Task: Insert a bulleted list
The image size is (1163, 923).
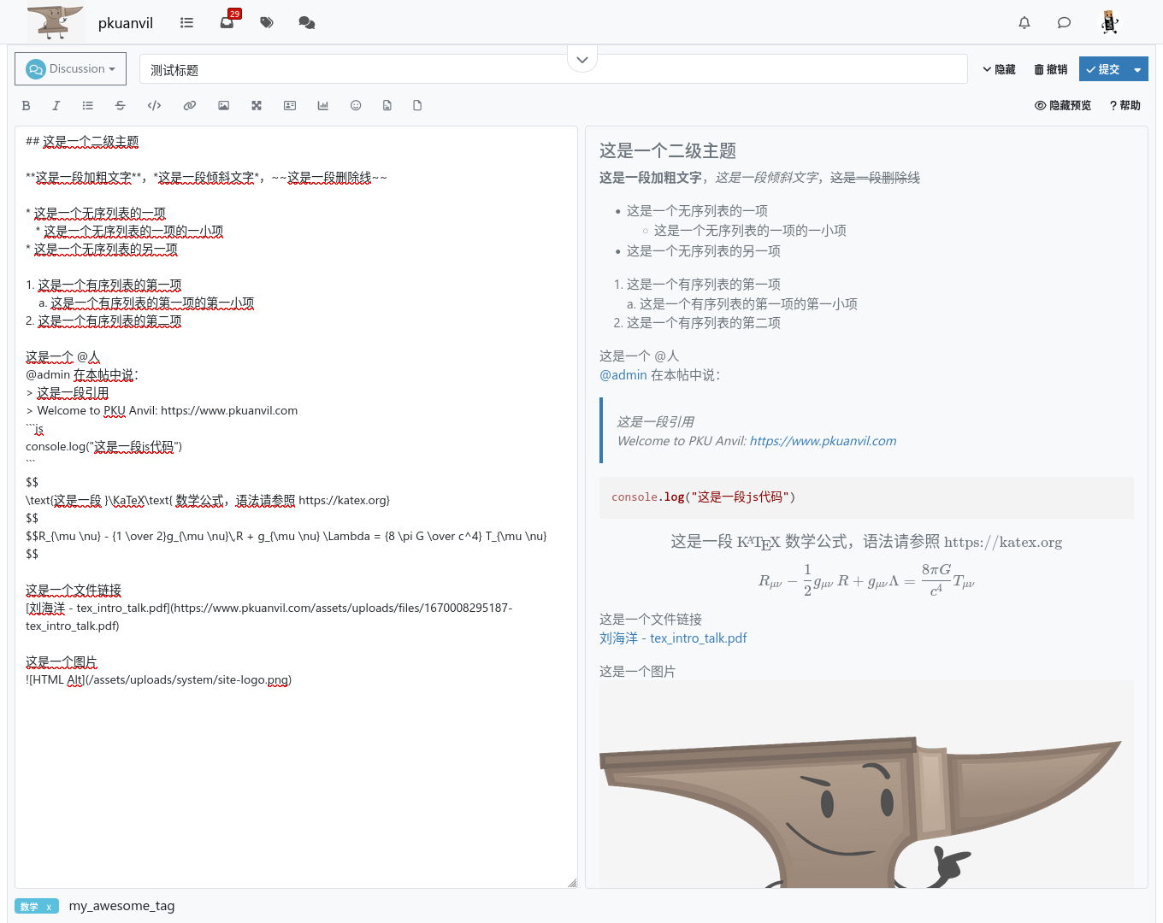Action: [87, 106]
